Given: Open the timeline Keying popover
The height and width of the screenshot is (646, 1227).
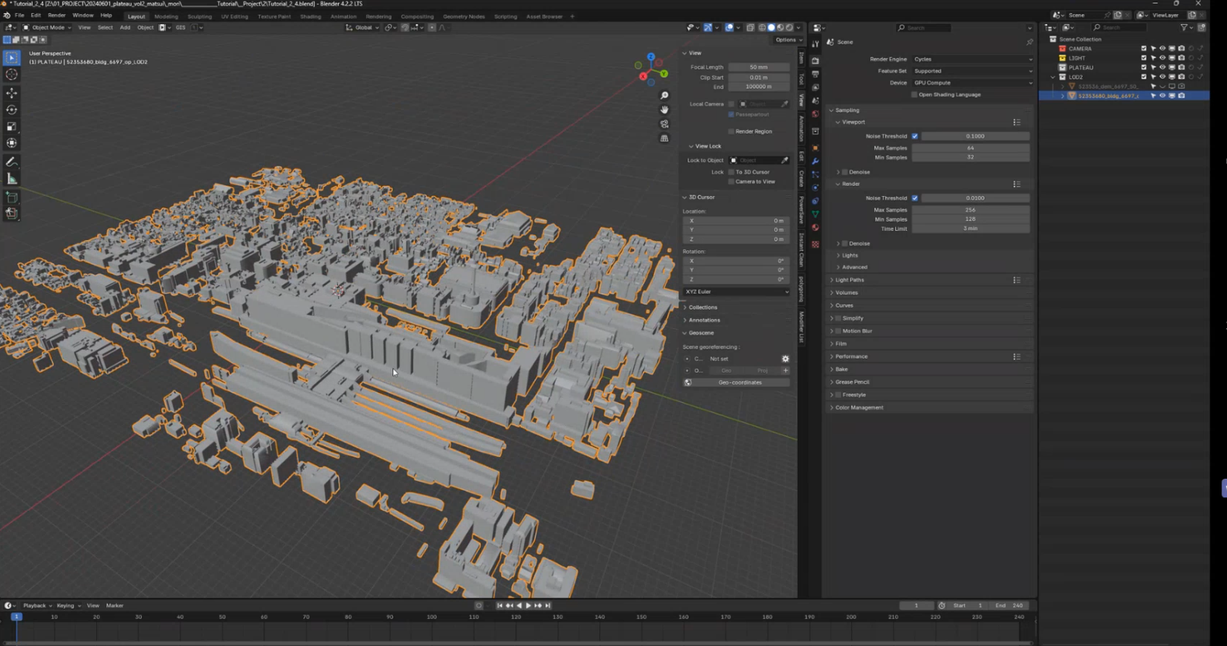Looking at the screenshot, I should point(67,606).
